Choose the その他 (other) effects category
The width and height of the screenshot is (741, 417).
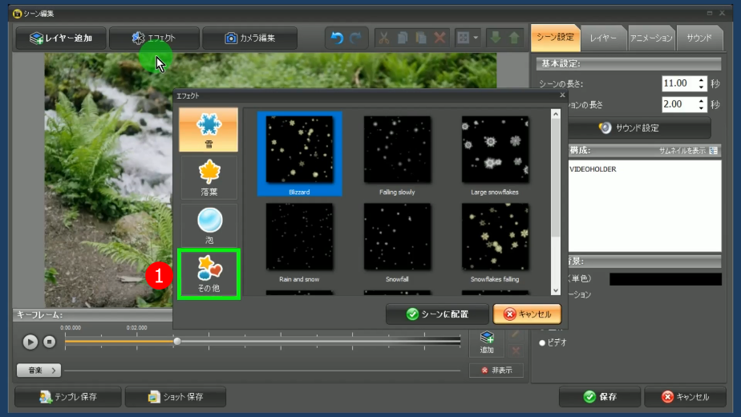coord(209,273)
